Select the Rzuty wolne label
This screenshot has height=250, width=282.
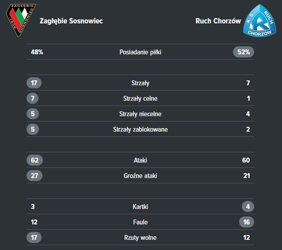point(140,238)
